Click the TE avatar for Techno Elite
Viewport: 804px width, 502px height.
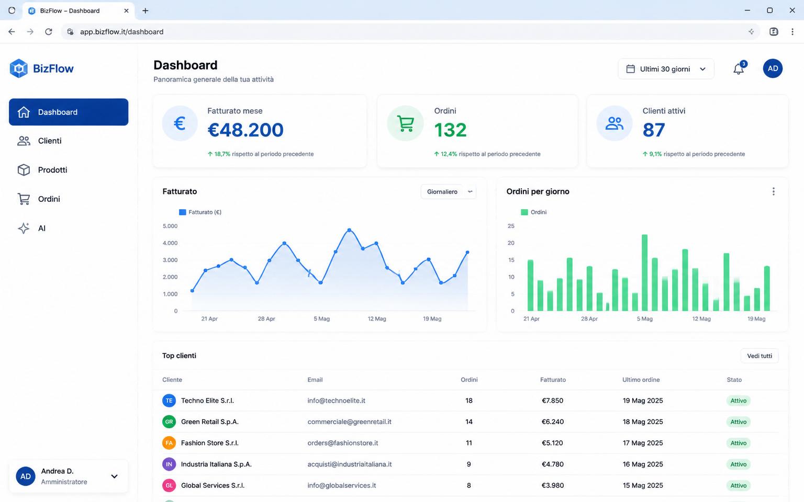tap(169, 401)
